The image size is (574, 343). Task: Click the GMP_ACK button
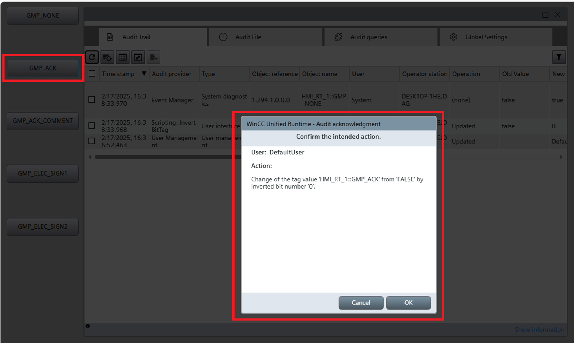coord(43,68)
